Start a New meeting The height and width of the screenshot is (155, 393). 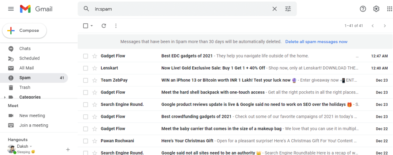pos(32,116)
